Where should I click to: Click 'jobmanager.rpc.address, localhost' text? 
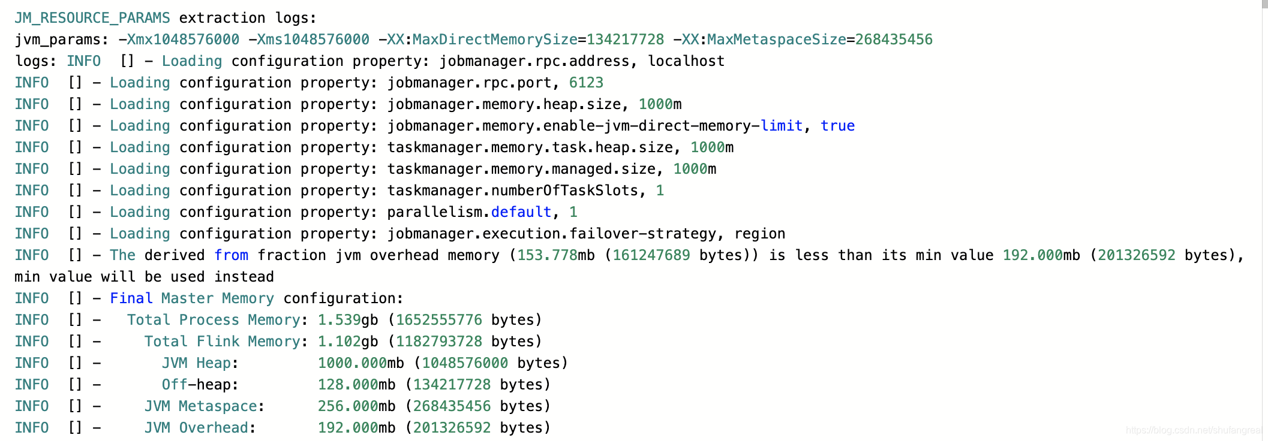(582, 61)
